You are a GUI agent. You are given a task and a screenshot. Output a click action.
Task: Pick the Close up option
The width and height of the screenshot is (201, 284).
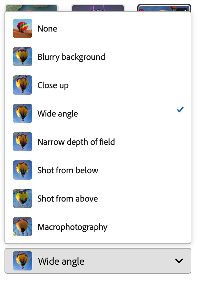pyautogui.click(x=53, y=85)
